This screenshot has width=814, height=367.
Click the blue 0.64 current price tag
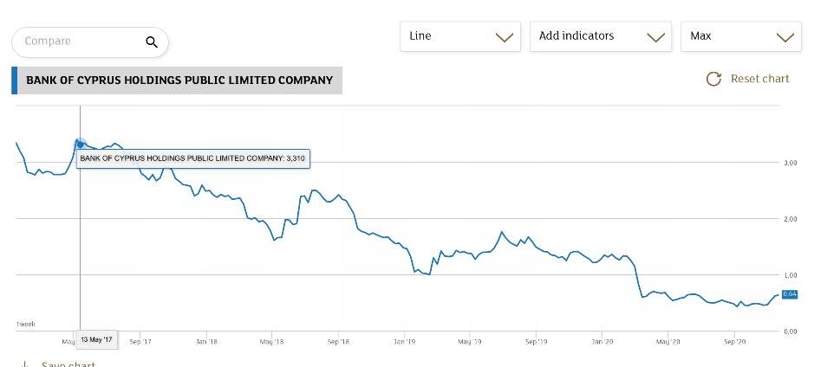click(789, 295)
